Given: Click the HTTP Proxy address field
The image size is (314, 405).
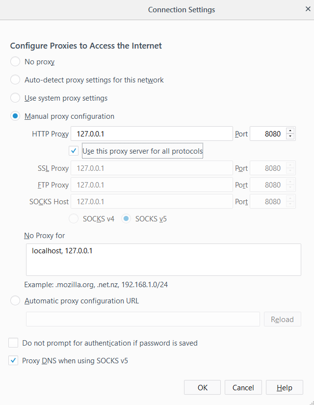Looking at the screenshot, I should pyautogui.click(x=152, y=134).
